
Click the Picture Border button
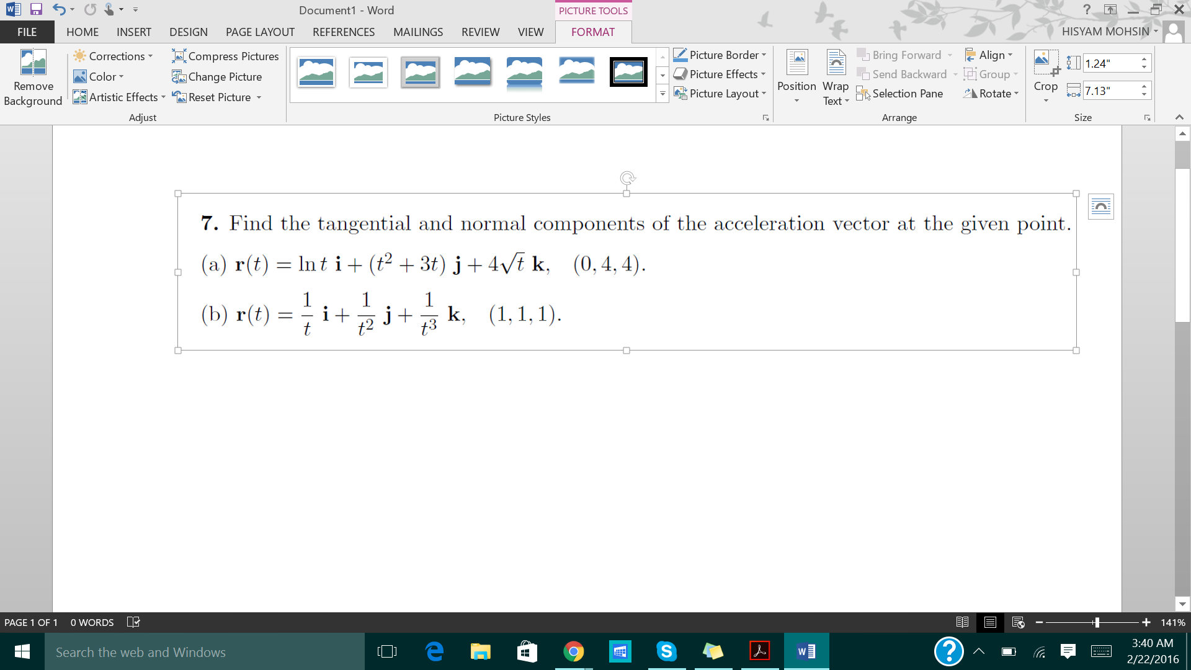tap(718, 55)
